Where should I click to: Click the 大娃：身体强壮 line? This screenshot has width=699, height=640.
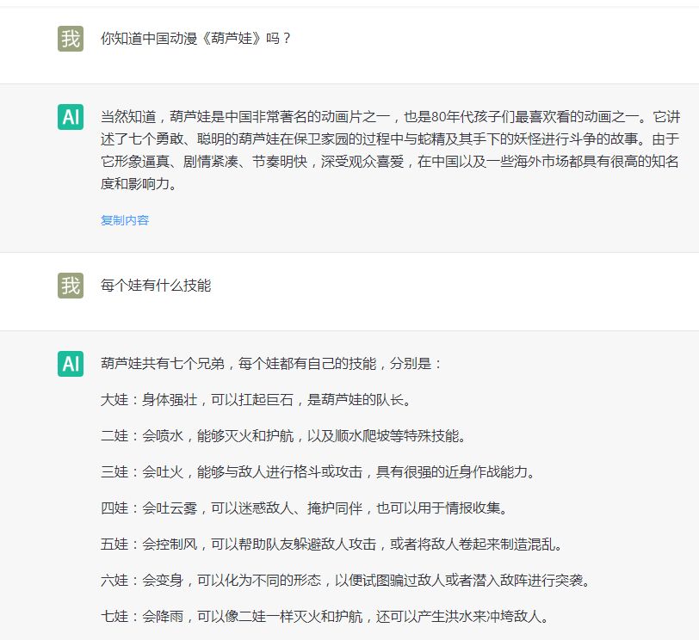pos(256,399)
